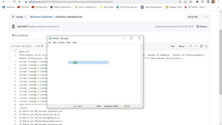The height and width of the screenshot is (125, 222).
Task: Expand the edit options dropdown arrow
Action: tap(196, 46)
